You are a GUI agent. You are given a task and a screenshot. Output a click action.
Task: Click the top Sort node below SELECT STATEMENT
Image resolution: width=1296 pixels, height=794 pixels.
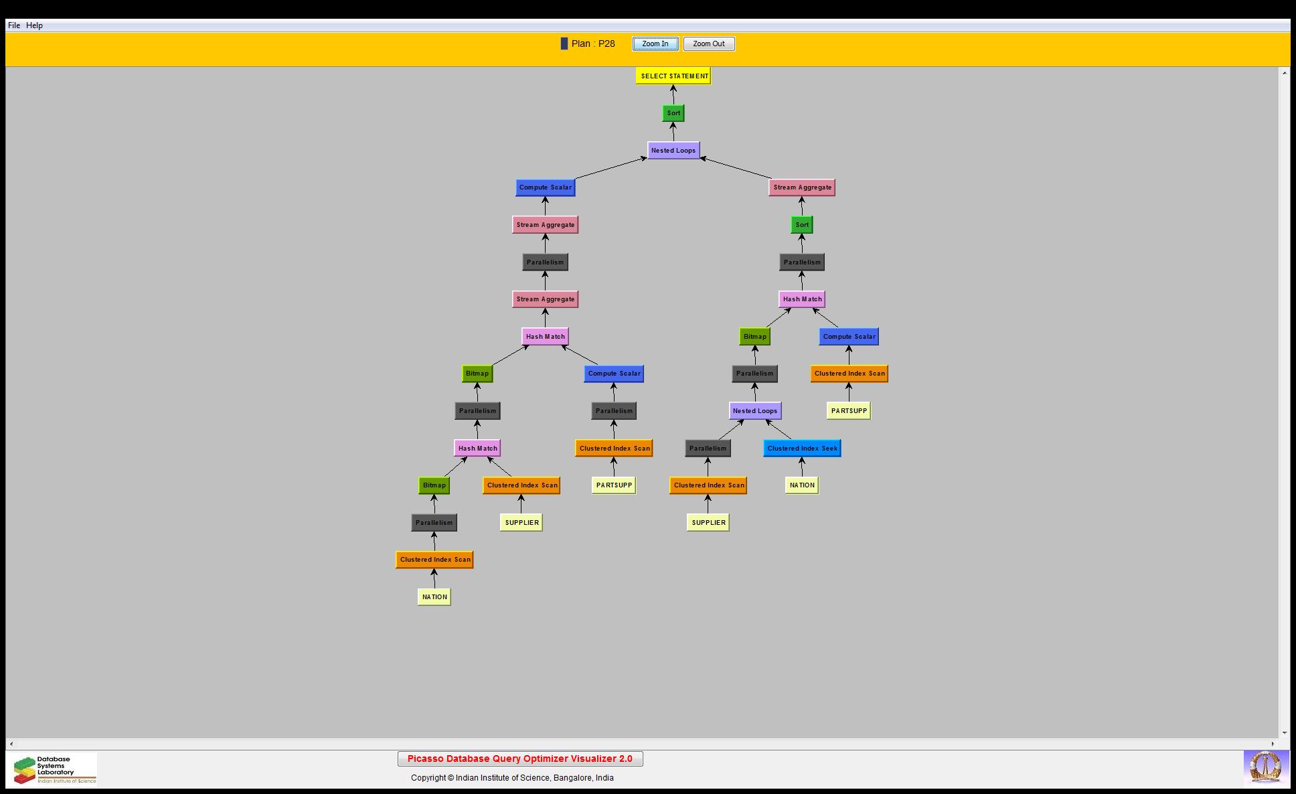[x=673, y=113]
